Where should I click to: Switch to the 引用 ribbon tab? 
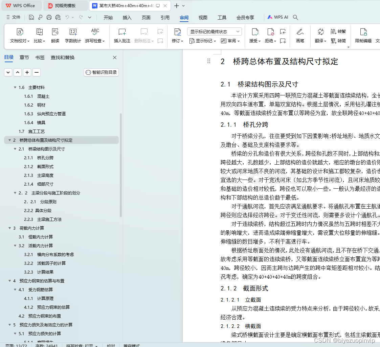[x=165, y=18]
